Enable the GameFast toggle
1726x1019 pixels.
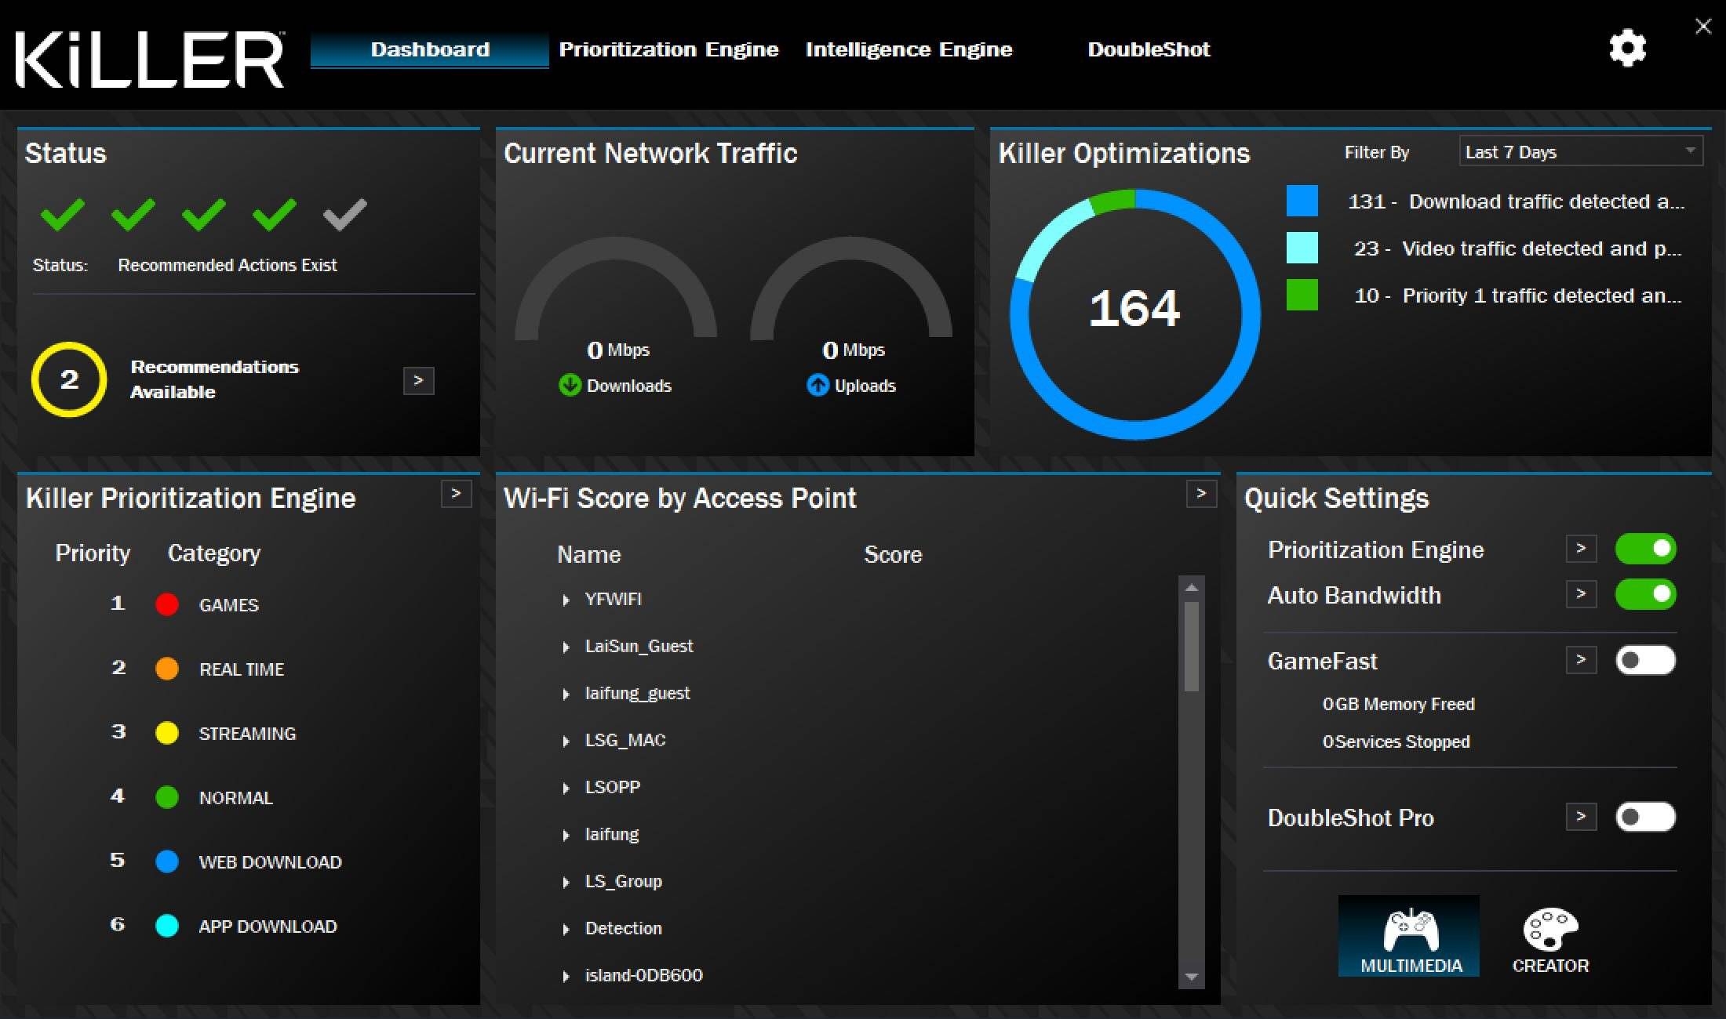[x=1645, y=661]
